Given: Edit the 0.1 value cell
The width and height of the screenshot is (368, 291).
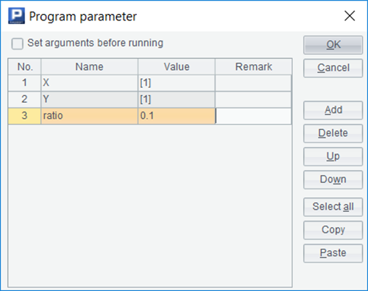Looking at the screenshot, I should 176,116.
